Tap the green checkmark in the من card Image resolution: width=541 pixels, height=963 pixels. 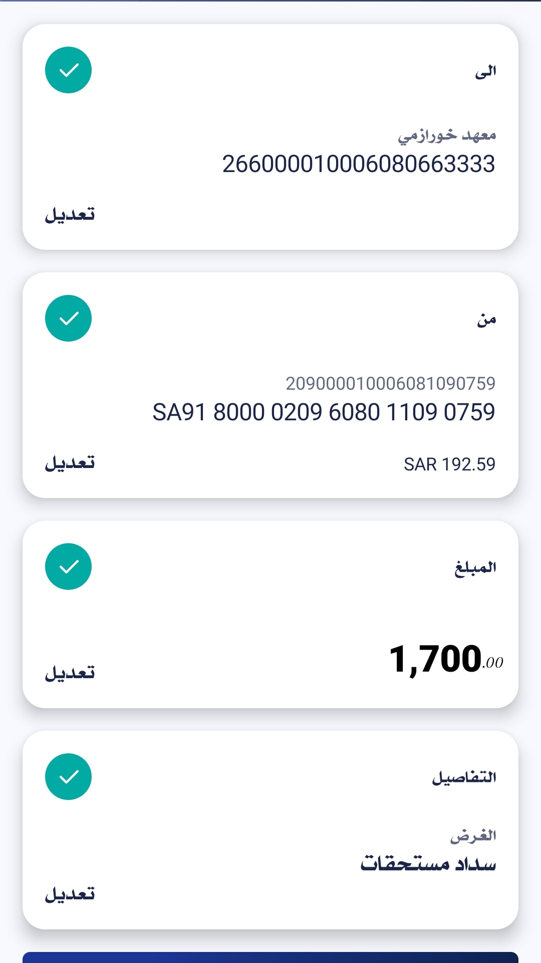(68, 318)
